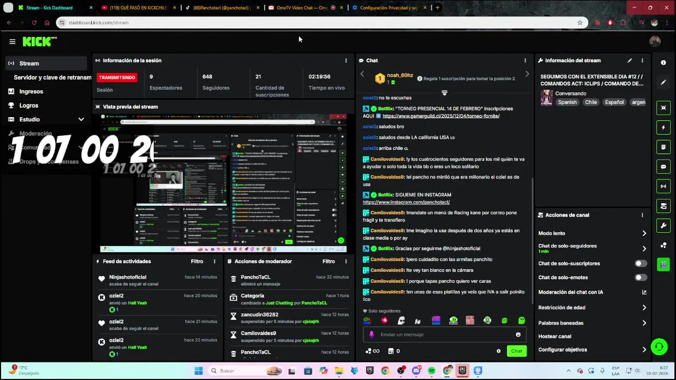Click the broadcast signal sidebar icon
Image resolution: width=676 pixels, height=380 pixels.
point(663,186)
